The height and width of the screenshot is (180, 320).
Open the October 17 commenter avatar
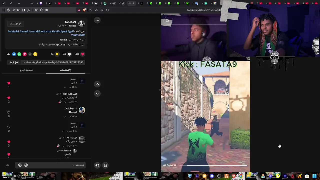pos(82,110)
